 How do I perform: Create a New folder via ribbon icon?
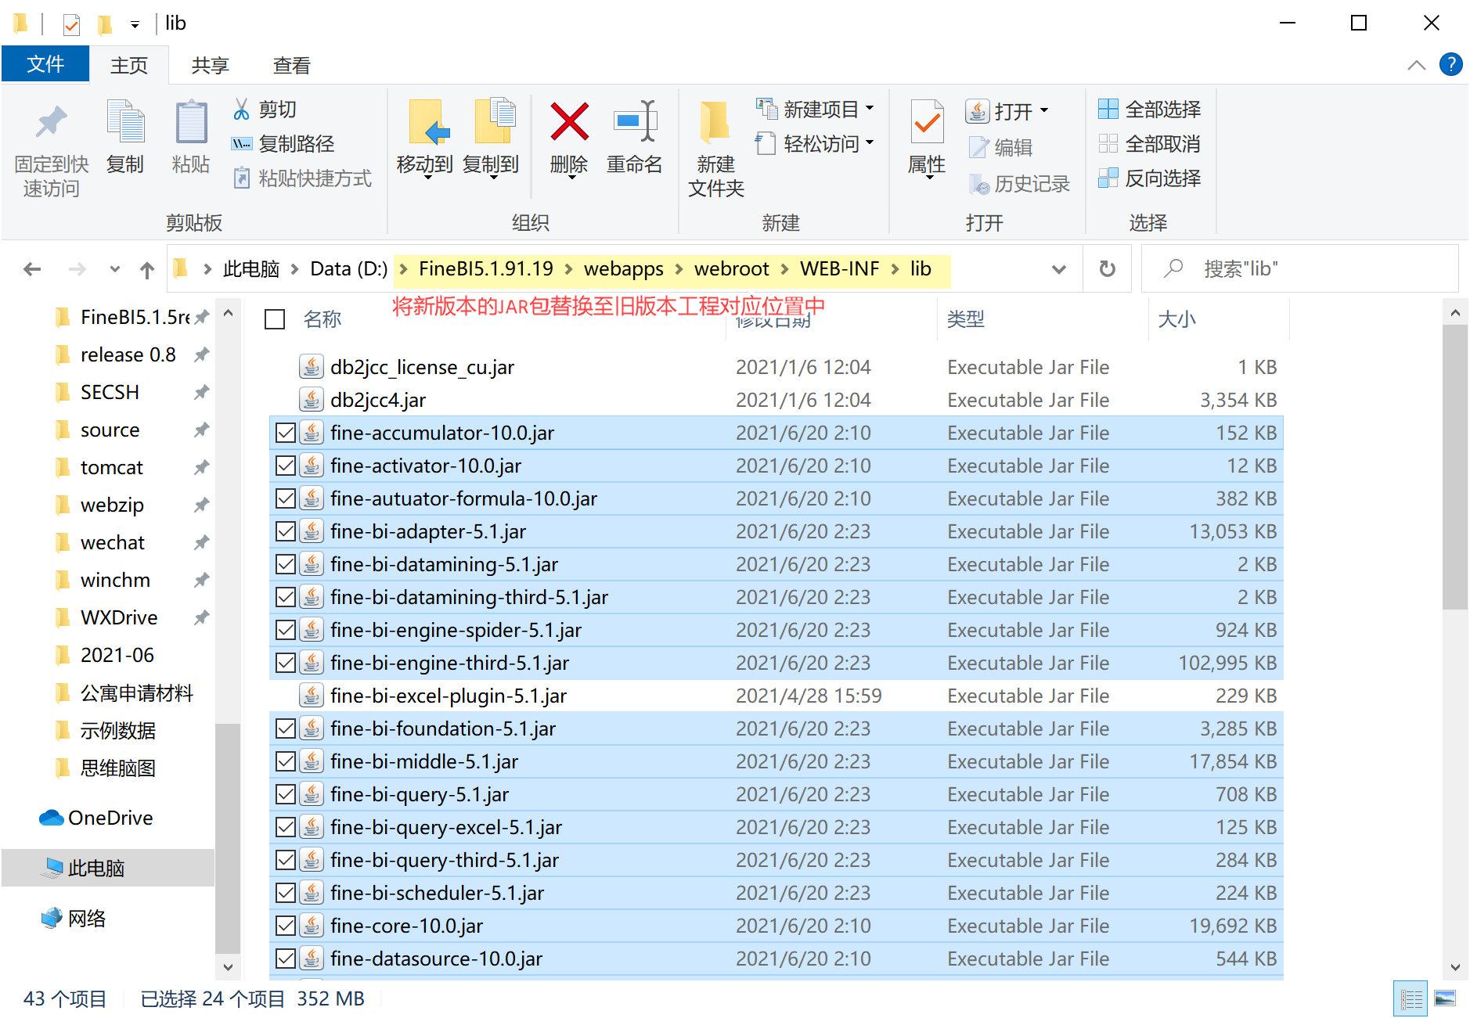[x=715, y=122]
